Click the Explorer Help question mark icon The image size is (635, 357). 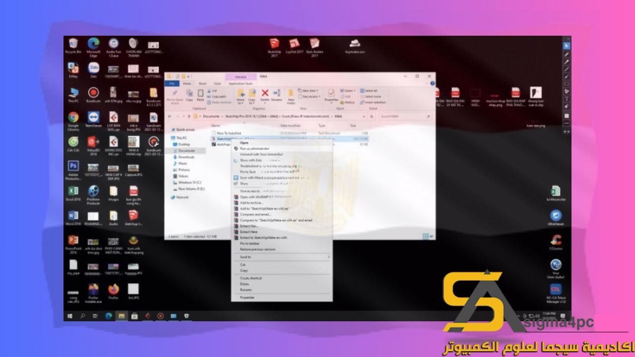point(432,84)
